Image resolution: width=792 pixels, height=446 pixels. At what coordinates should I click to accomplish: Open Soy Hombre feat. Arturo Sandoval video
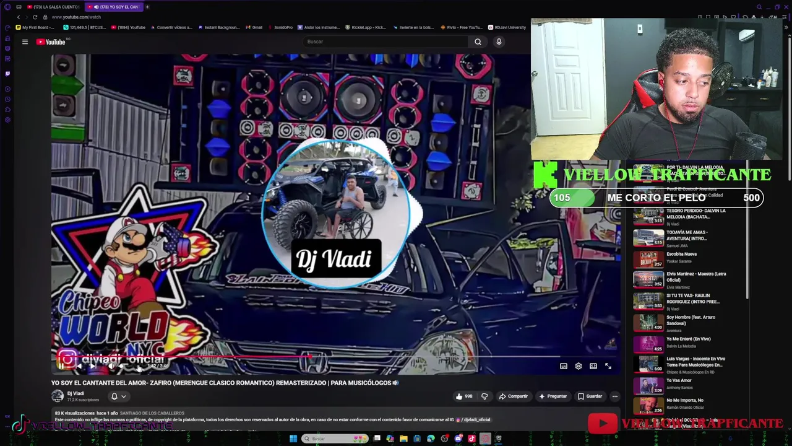pyautogui.click(x=679, y=323)
